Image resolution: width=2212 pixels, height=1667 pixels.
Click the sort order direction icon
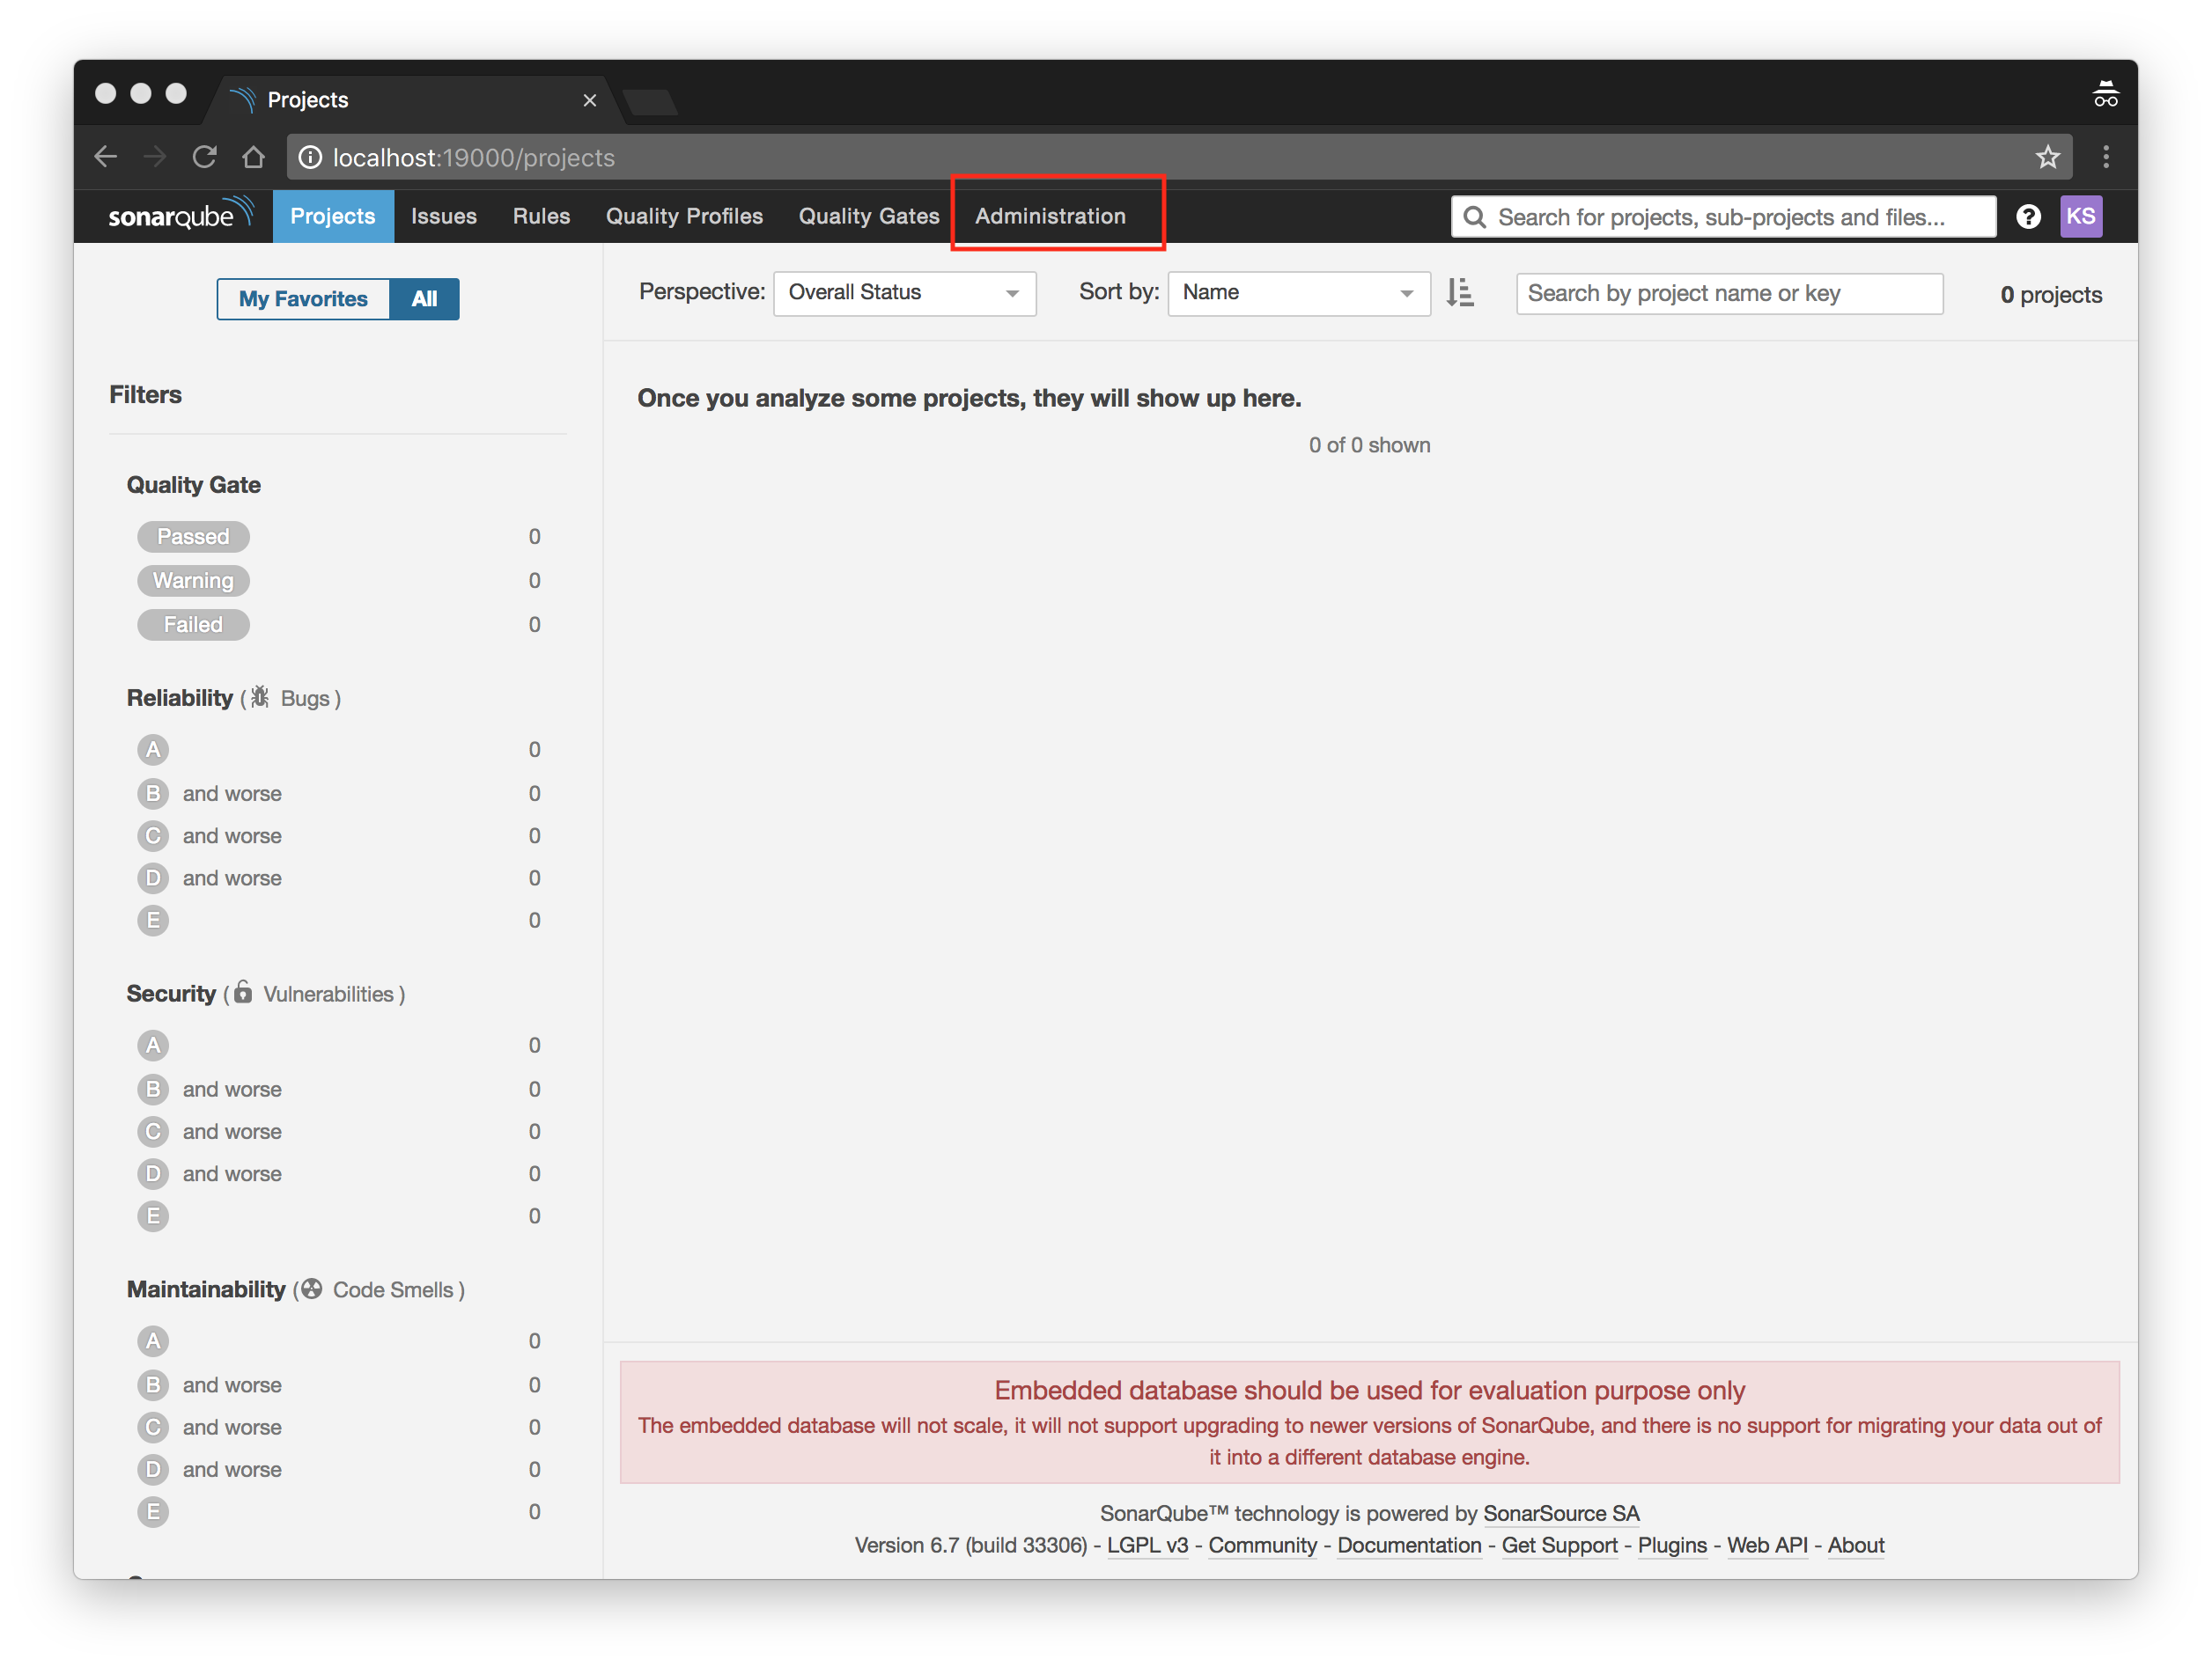1459,293
